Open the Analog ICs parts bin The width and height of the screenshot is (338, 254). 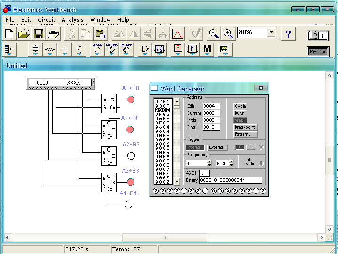click(97, 50)
